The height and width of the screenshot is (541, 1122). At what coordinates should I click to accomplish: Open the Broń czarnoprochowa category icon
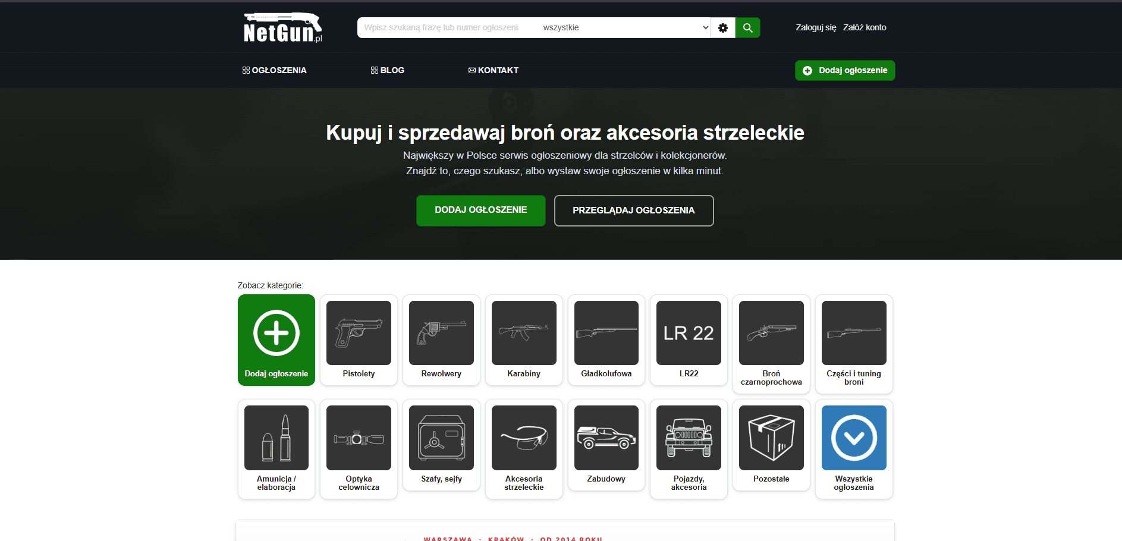[771, 333]
